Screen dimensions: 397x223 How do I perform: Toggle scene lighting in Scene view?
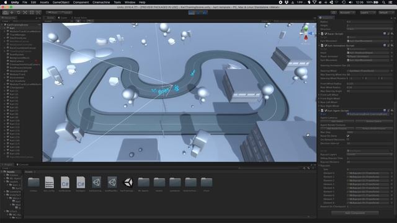pos(79,21)
